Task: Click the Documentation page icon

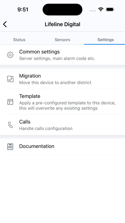Action: point(10,147)
